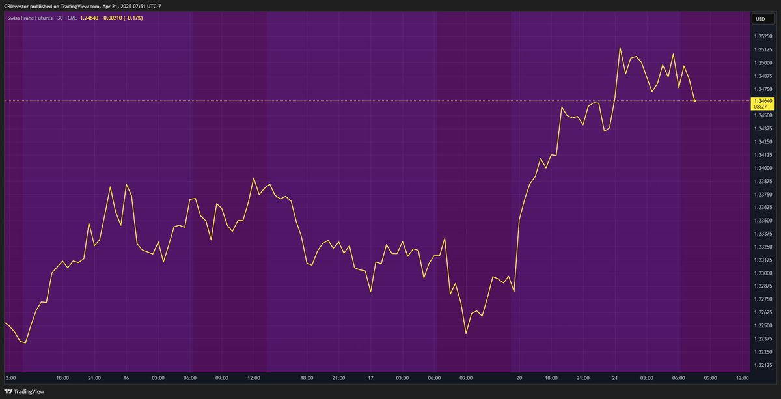Click the 1.25125 price axis label
Viewport: 781px width, 399px height.
point(763,50)
